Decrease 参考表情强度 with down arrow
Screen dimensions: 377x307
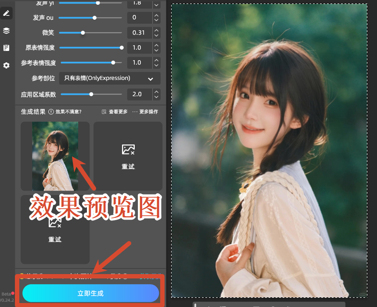(x=156, y=65)
